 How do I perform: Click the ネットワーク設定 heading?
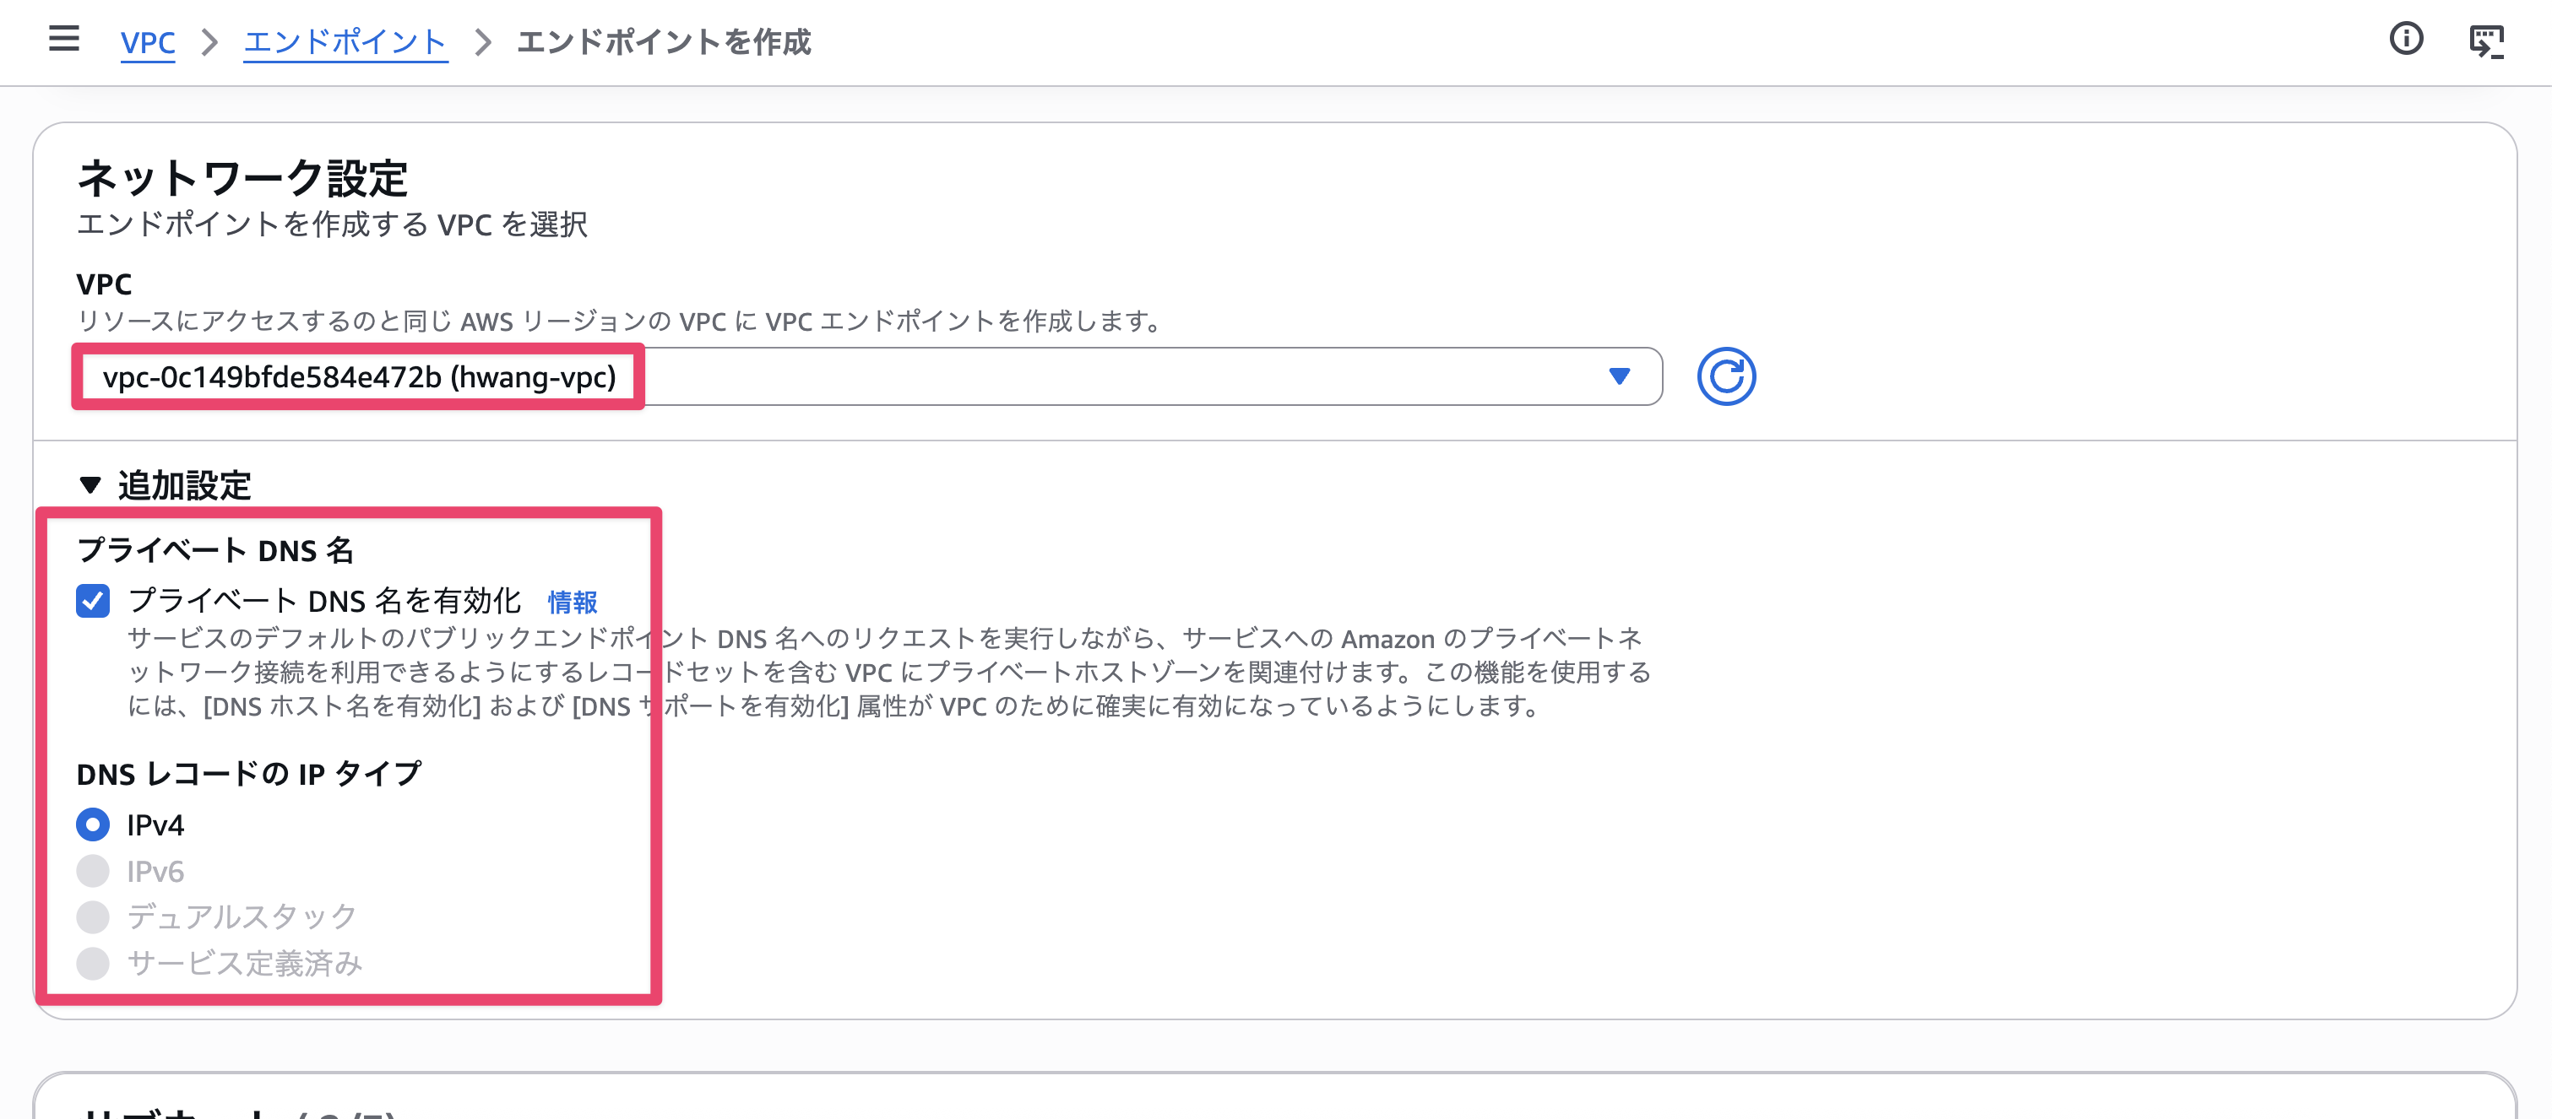coord(242,178)
